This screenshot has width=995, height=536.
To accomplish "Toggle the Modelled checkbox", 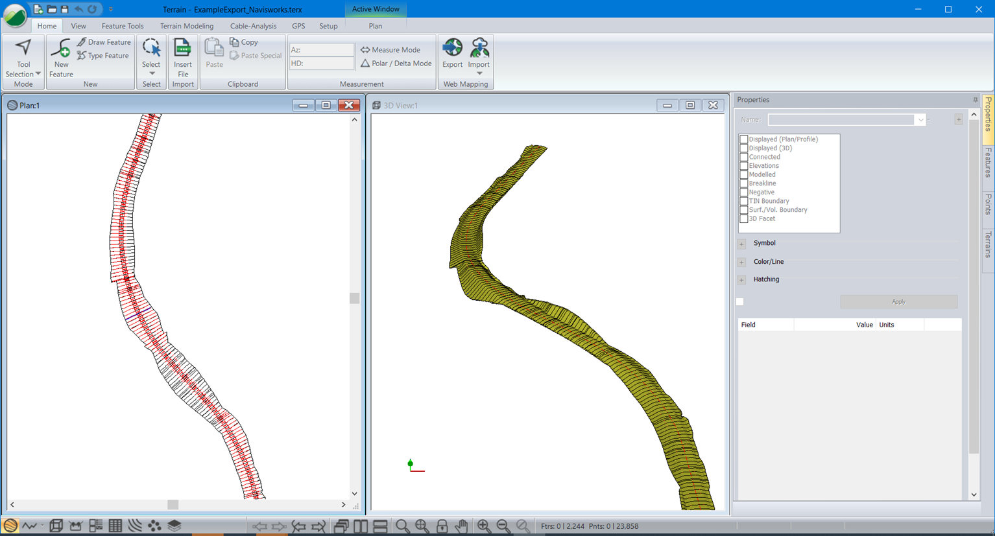I will tap(744, 174).
